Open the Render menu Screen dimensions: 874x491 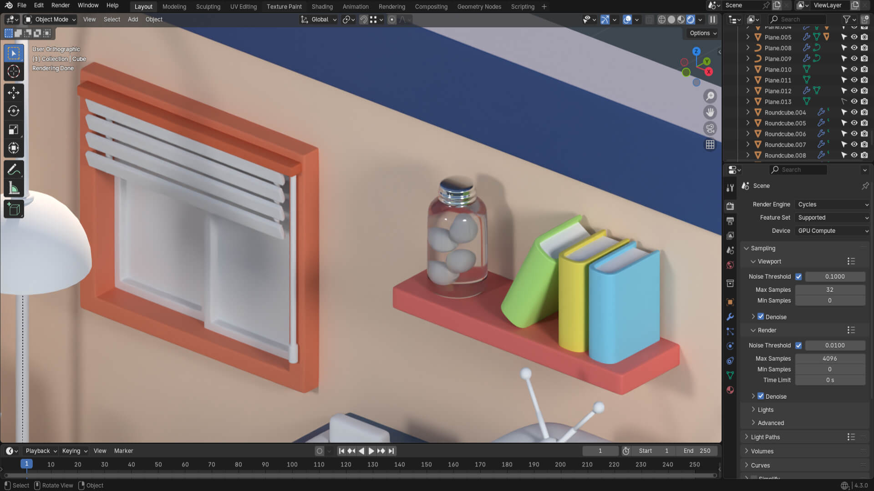click(61, 5)
